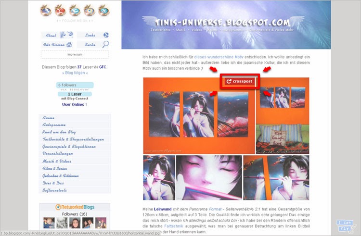This screenshot has width=361, height=236.
Task: Click the 6 followers Bloglovin badge
Action: click(x=75, y=85)
